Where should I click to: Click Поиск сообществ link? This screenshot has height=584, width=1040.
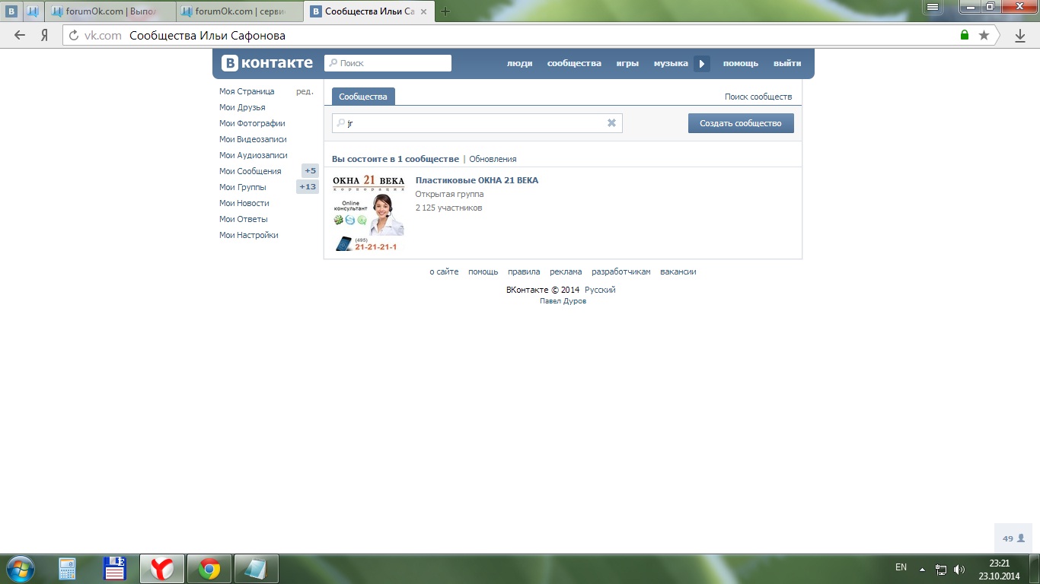[758, 97]
